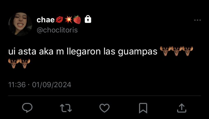Tap the share upload arrow icon
The height and width of the screenshot is (119, 209).
coord(181,108)
